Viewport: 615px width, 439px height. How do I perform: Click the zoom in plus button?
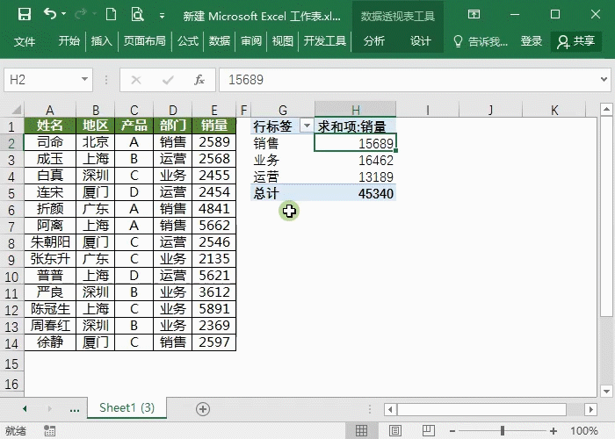pos(553,431)
